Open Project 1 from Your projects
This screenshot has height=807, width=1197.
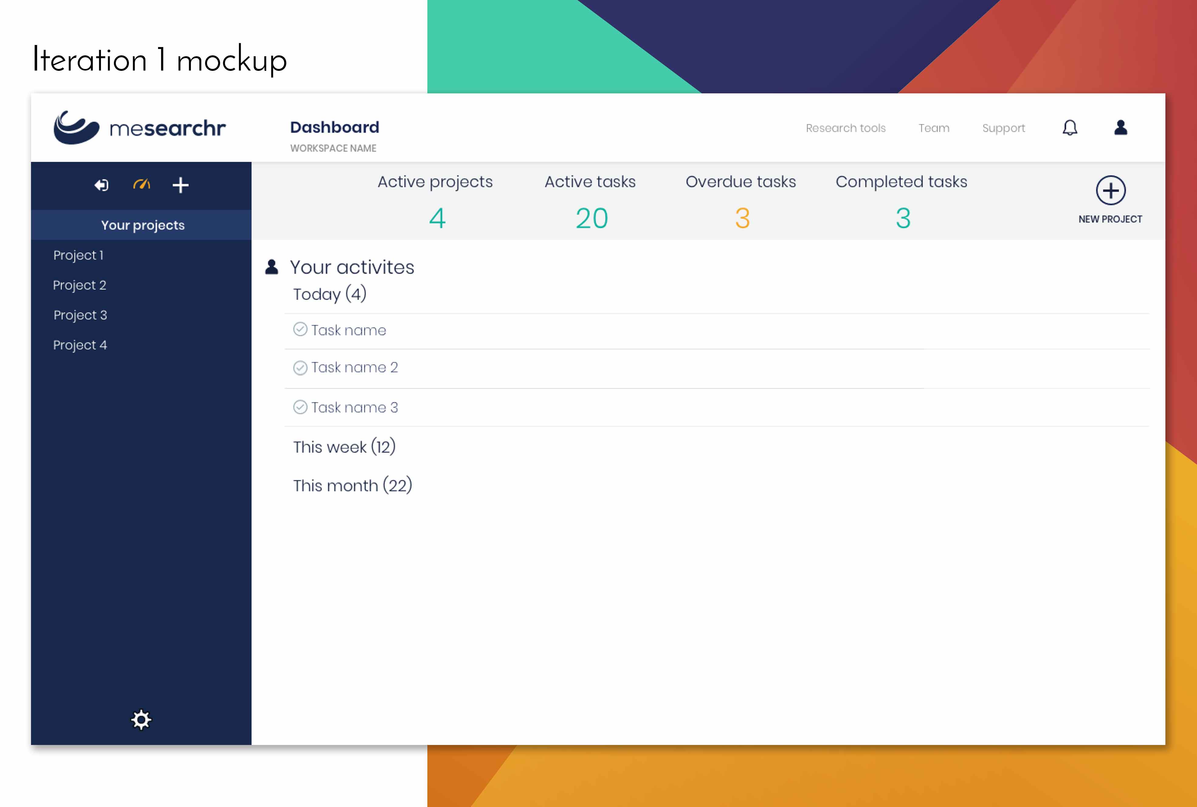pyautogui.click(x=78, y=255)
